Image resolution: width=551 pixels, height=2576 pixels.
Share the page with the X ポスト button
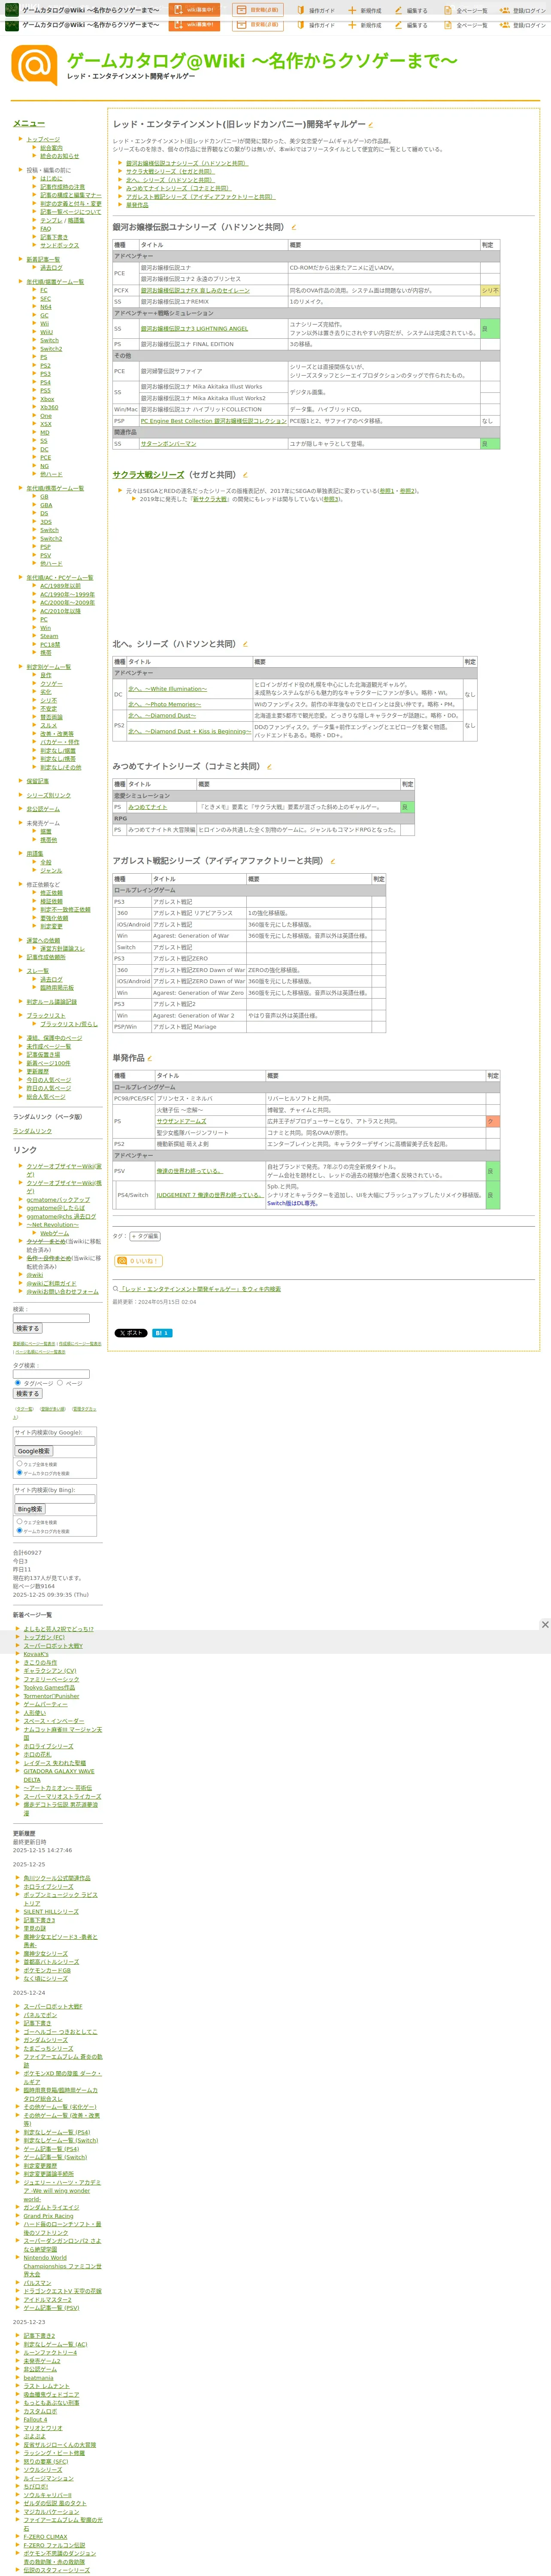click(131, 1333)
